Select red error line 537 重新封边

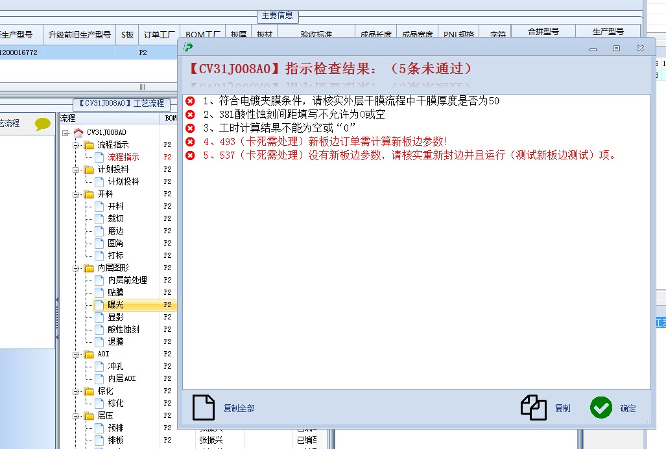pos(409,155)
